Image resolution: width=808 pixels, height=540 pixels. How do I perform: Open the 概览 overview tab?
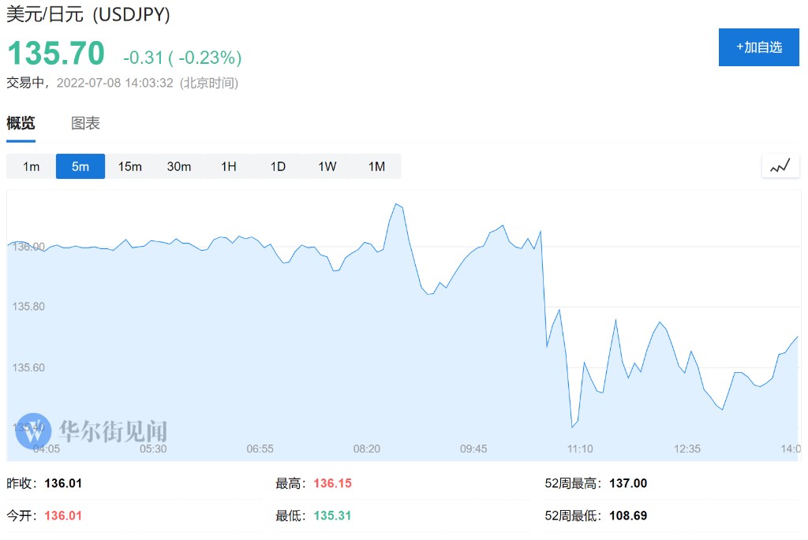pyautogui.click(x=21, y=124)
